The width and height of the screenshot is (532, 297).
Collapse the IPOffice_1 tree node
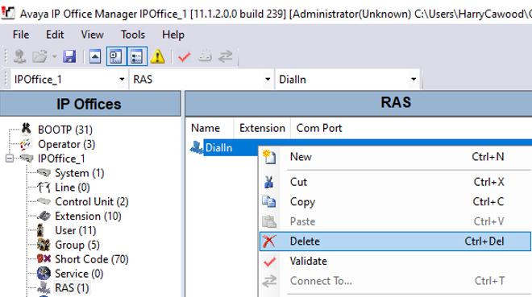pos(10,158)
